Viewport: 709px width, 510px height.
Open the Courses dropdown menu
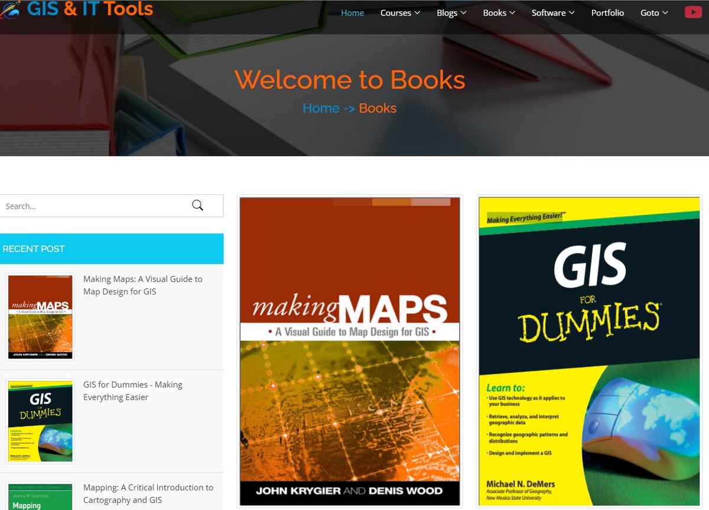(x=400, y=13)
